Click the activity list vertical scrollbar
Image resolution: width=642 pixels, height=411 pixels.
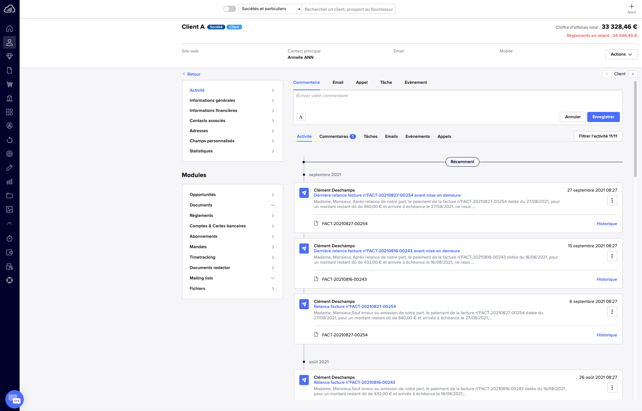coord(635,129)
